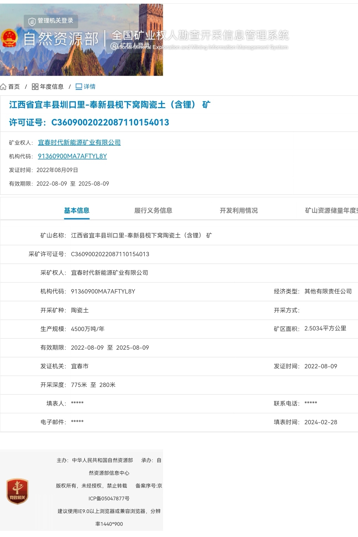Click the grid icon before 年度信息
358x537 pixels.
pos(35,87)
